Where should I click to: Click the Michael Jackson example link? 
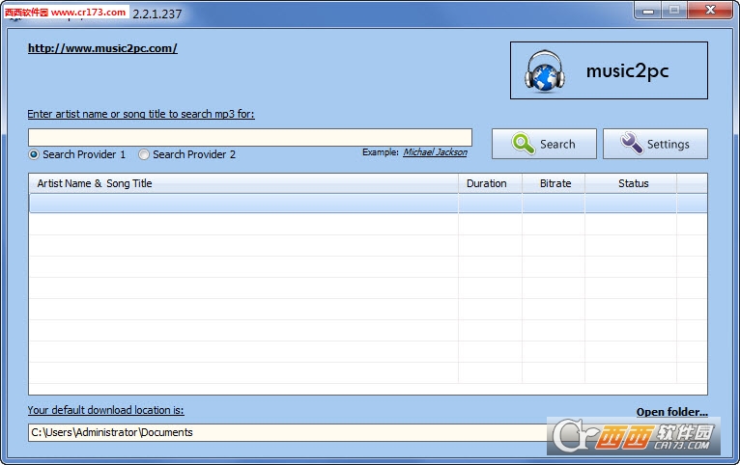[x=435, y=152]
